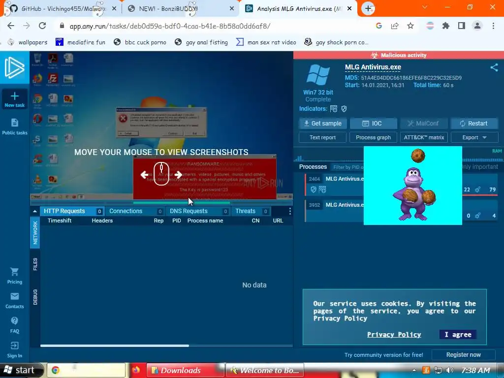Click the MLG Antivirus.exe title text
504x378 pixels.
coord(373,67)
